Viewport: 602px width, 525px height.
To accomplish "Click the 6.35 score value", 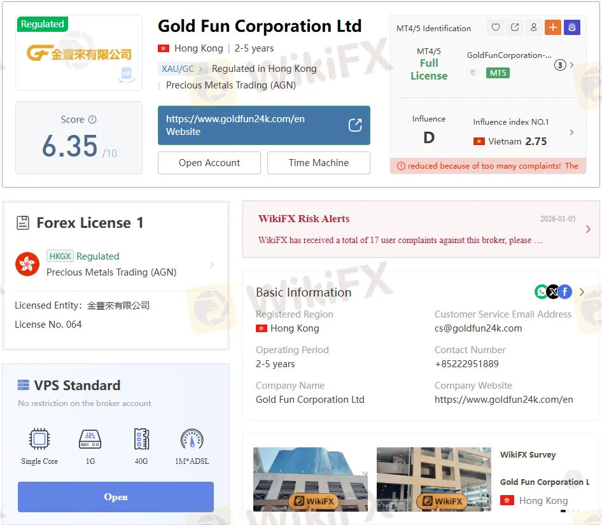I will coord(69,146).
